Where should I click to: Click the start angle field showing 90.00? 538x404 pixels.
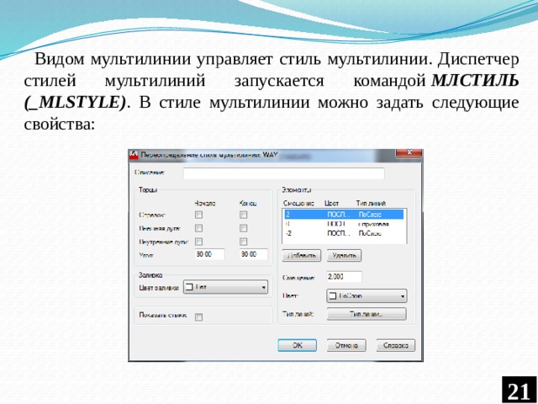coord(209,254)
